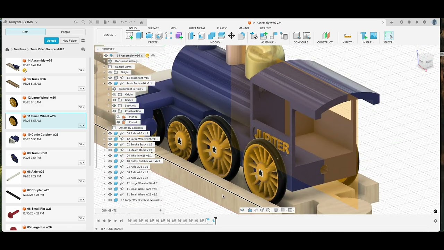Click the Insert Canvas picture icon

click(374, 36)
